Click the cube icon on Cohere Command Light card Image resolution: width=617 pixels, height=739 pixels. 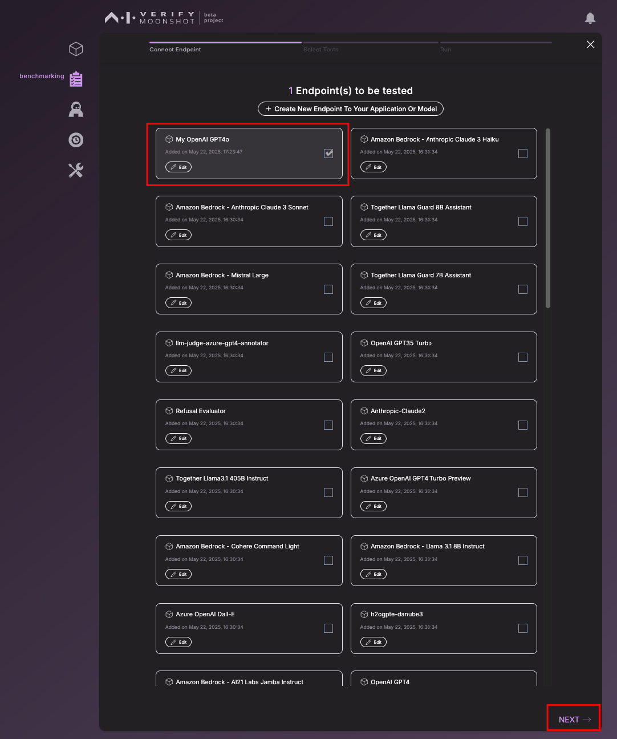tap(169, 546)
